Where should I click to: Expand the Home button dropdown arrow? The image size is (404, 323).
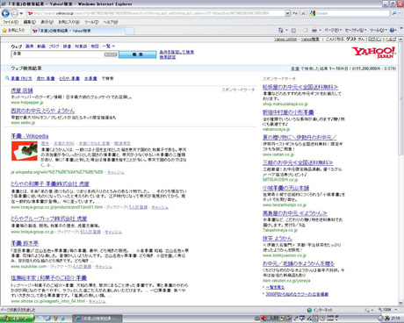click(x=286, y=30)
